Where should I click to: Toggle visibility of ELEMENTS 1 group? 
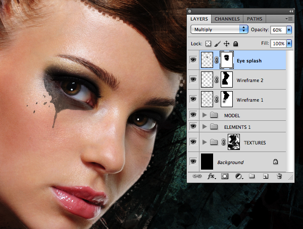(193, 126)
